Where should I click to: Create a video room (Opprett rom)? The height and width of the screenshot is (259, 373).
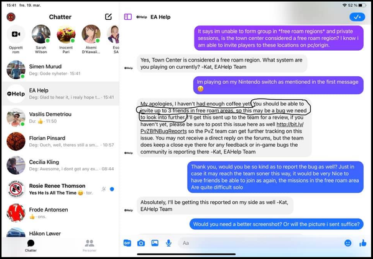pos(16,39)
